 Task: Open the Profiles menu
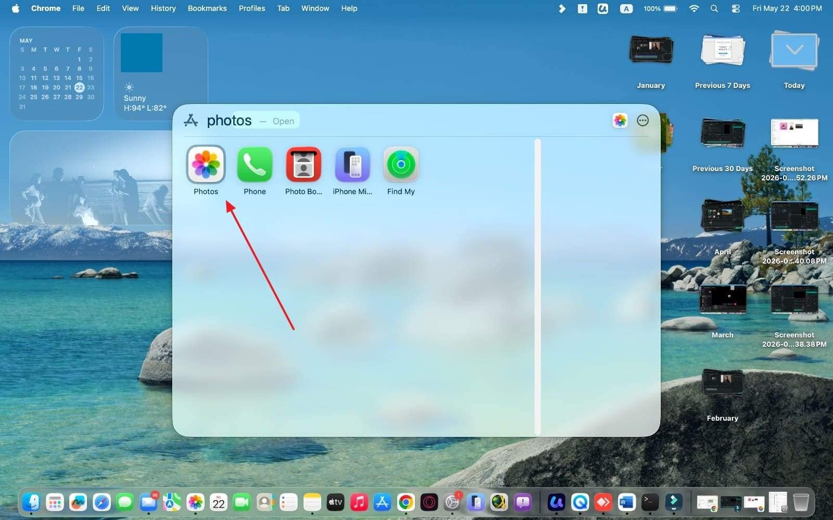coord(252,8)
